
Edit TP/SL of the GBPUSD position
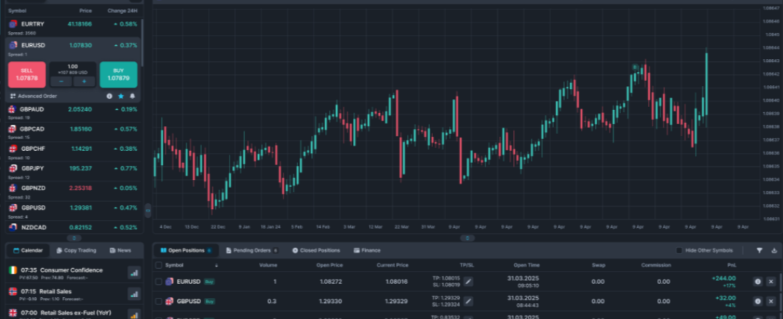click(x=468, y=301)
